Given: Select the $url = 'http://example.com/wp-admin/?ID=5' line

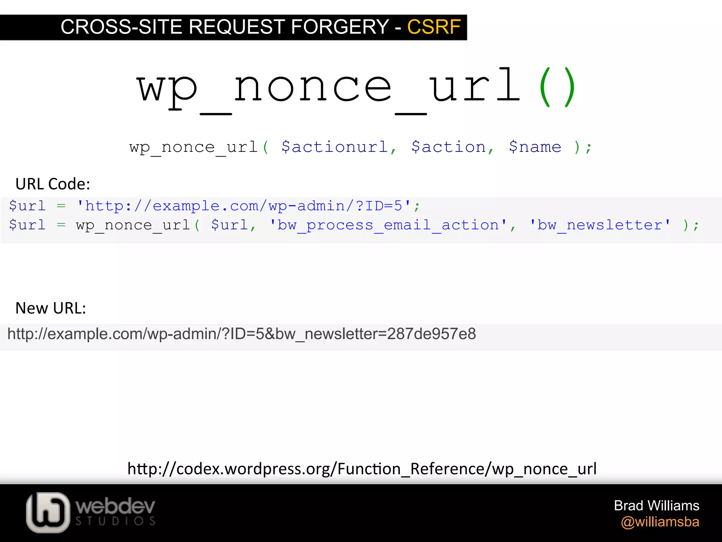Looking at the screenshot, I should click(x=214, y=206).
